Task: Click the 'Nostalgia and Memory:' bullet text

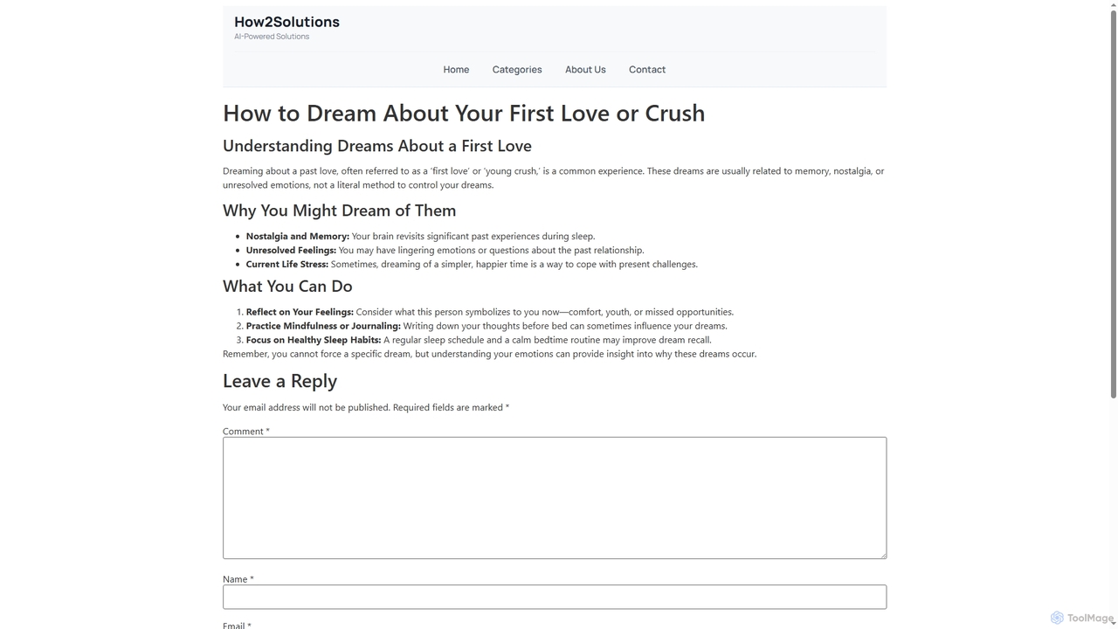Action: pos(297,236)
